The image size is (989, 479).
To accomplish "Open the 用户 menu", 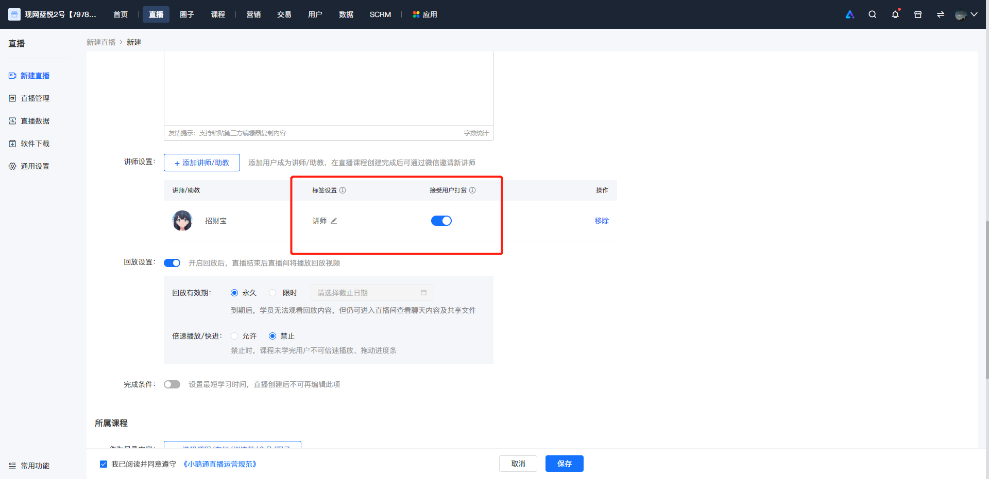I will click(315, 14).
